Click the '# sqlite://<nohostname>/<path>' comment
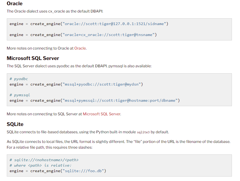Image resolution: width=240 pixels, height=181 pixels. pyautogui.click(x=44, y=160)
